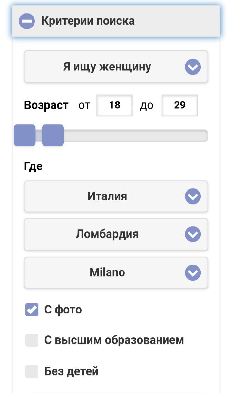Screen dimensions: 232x393
Task: Click the left age slider handle
Action: (24, 135)
